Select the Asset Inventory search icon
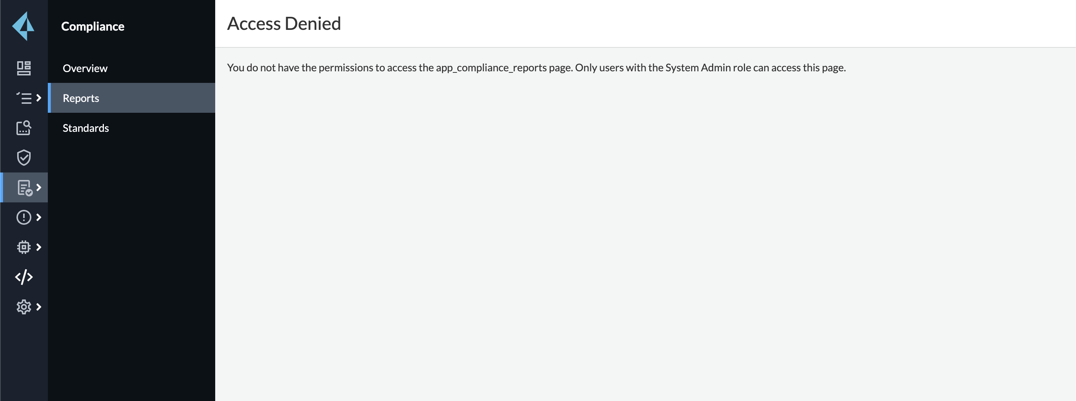The width and height of the screenshot is (1076, 401). point(24,128)
